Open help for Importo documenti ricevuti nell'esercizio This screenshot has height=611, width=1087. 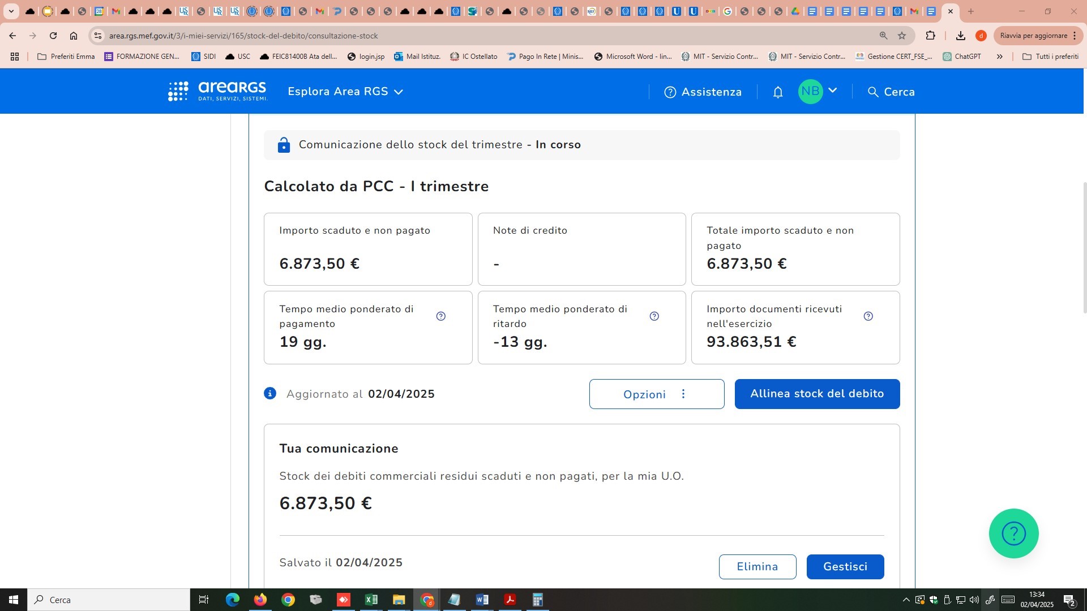point(868,316)
